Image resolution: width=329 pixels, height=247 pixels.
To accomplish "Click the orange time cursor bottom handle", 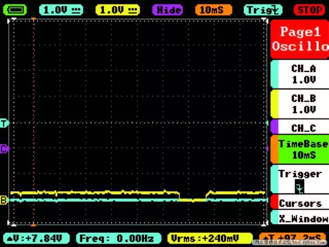I will (x=34, y=225).
